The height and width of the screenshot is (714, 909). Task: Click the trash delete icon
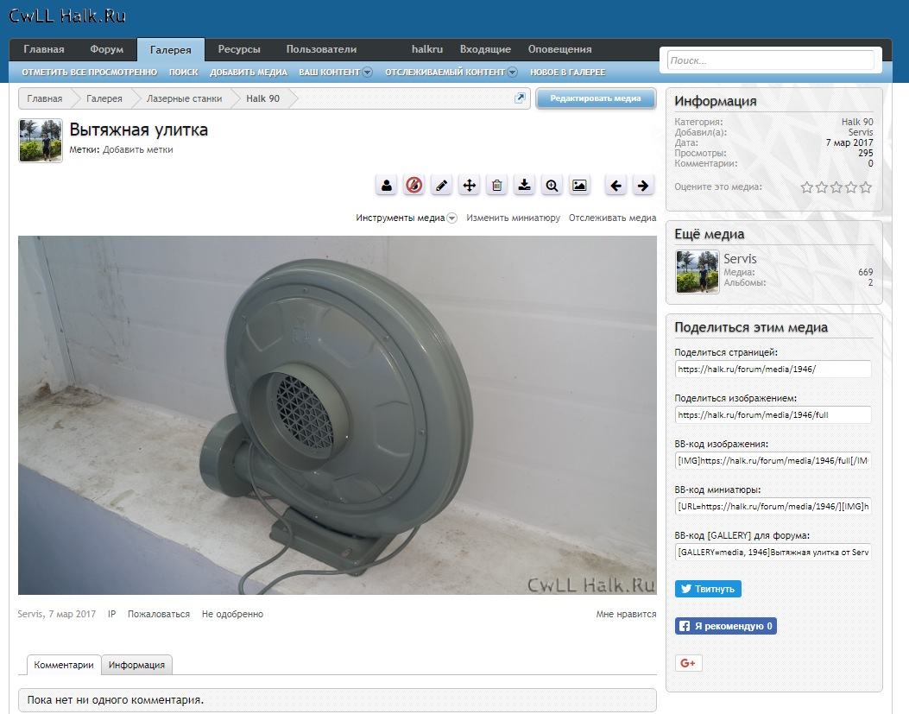click(496, 185)
